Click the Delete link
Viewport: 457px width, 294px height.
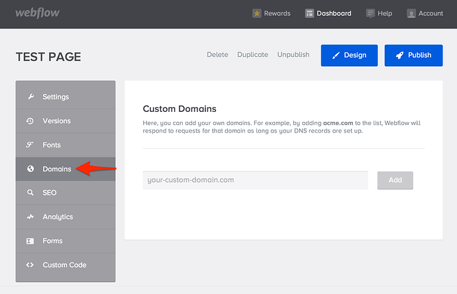pyautogui.click(x=217, y=55)
